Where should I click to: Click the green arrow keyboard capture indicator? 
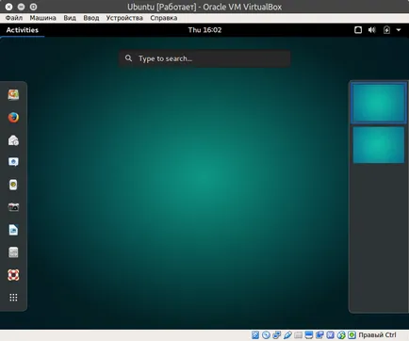click(352, 335)
